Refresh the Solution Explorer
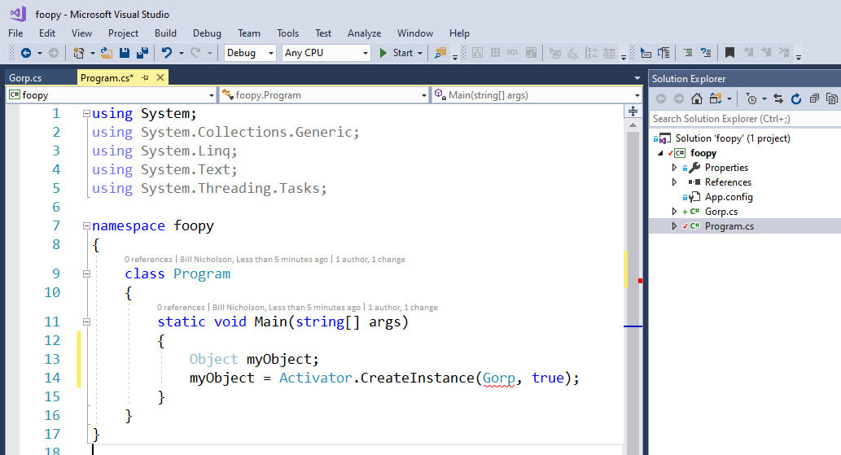Viewport: 841px width, 455px height. 796,98
